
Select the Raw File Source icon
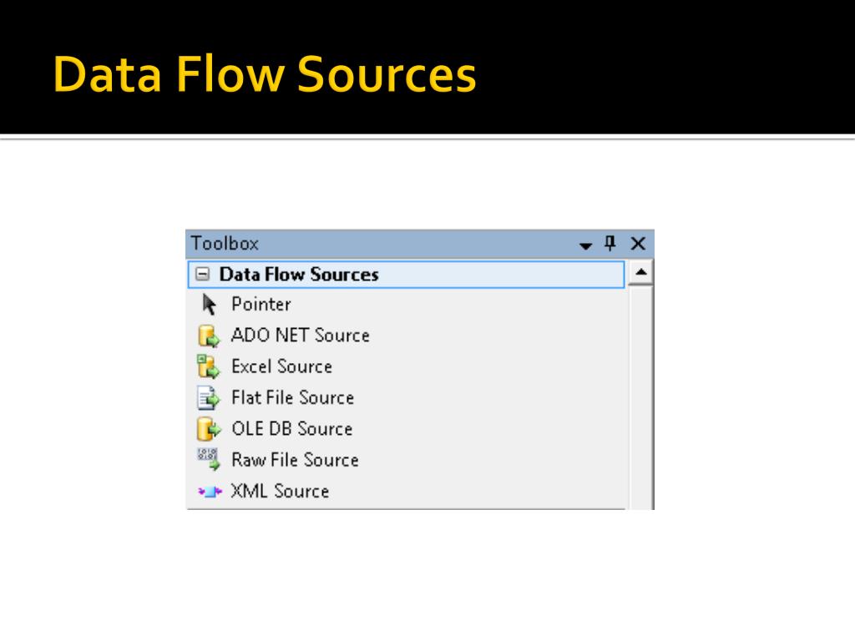(208, 460)
